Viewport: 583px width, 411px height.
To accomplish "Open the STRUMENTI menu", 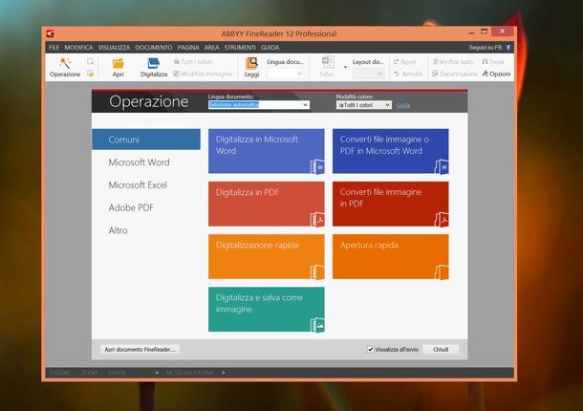I will click(x=240, y=48).
